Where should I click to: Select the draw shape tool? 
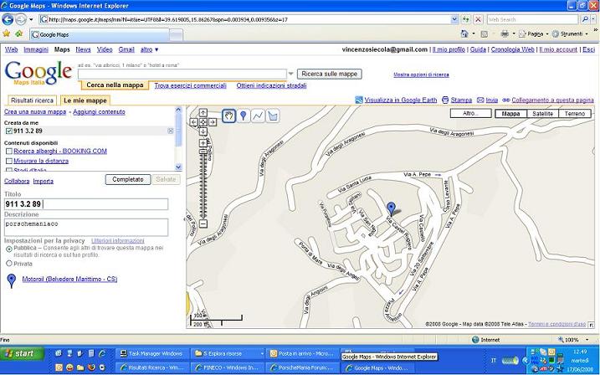(273, 116)
